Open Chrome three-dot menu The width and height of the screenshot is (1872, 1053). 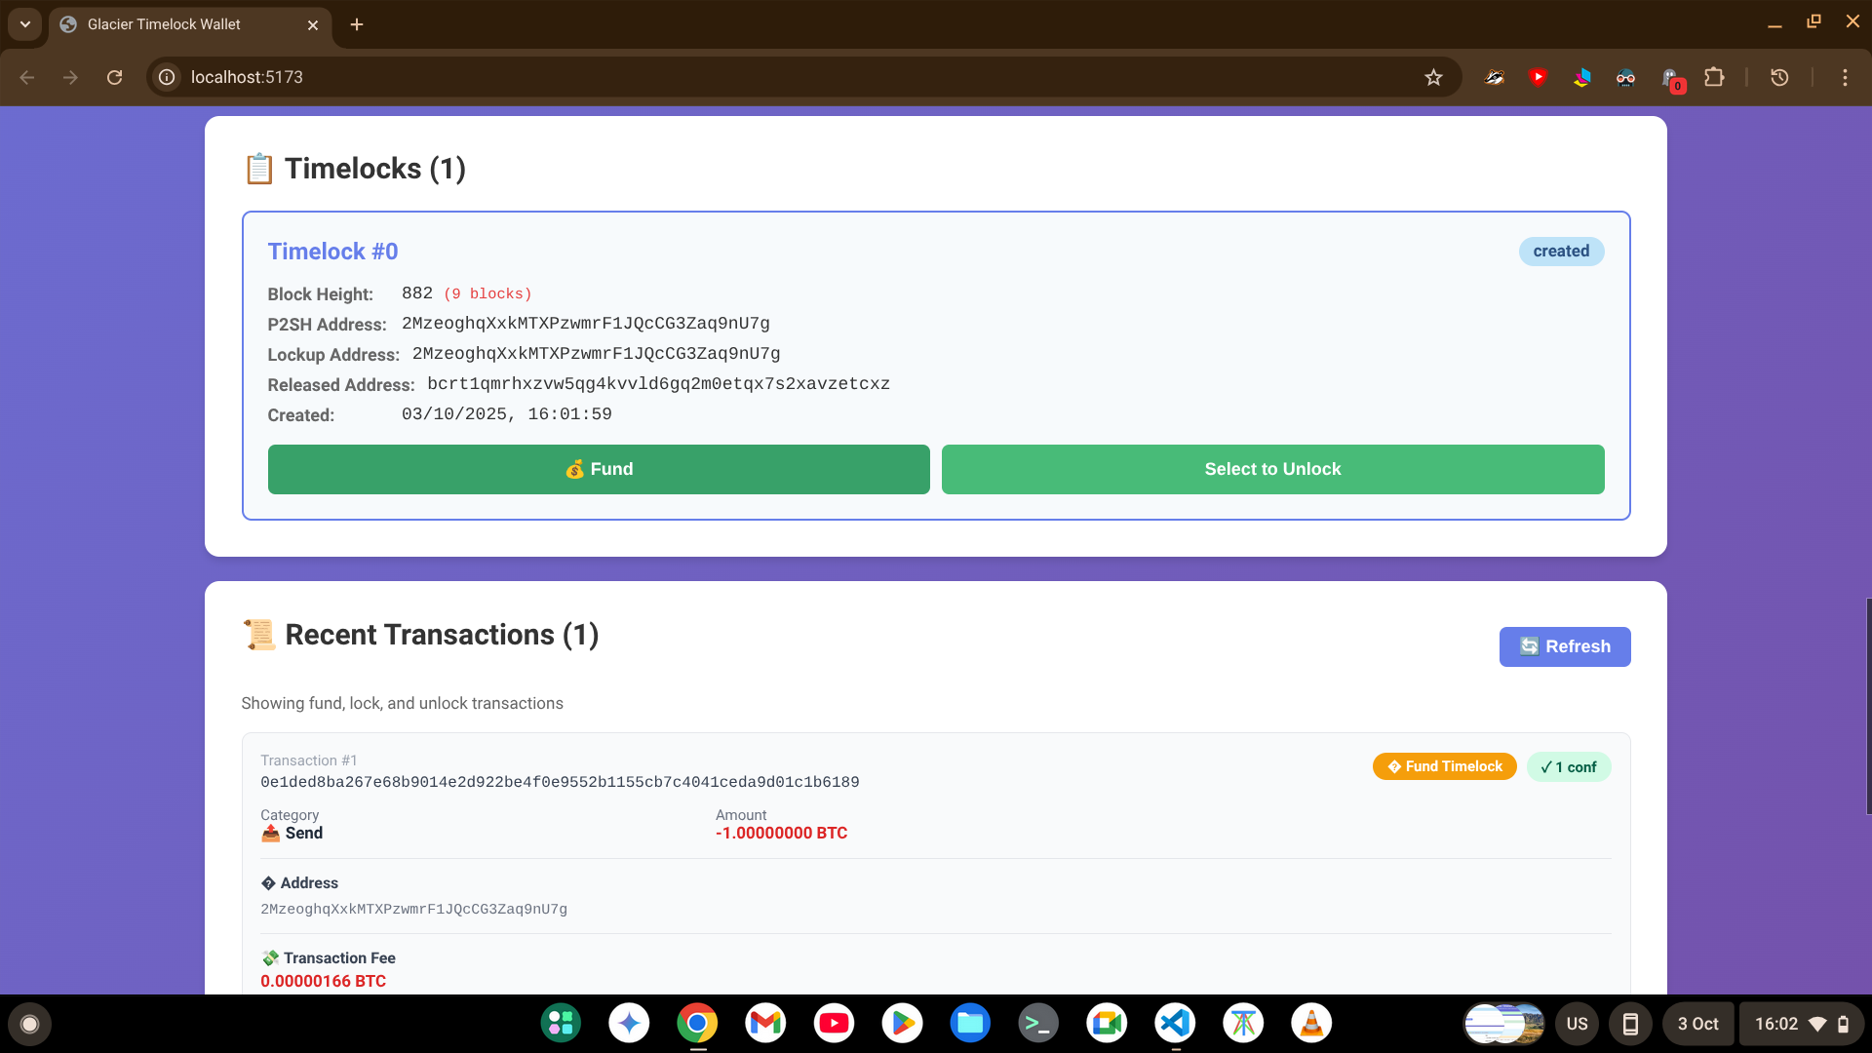pos(1845,77)
